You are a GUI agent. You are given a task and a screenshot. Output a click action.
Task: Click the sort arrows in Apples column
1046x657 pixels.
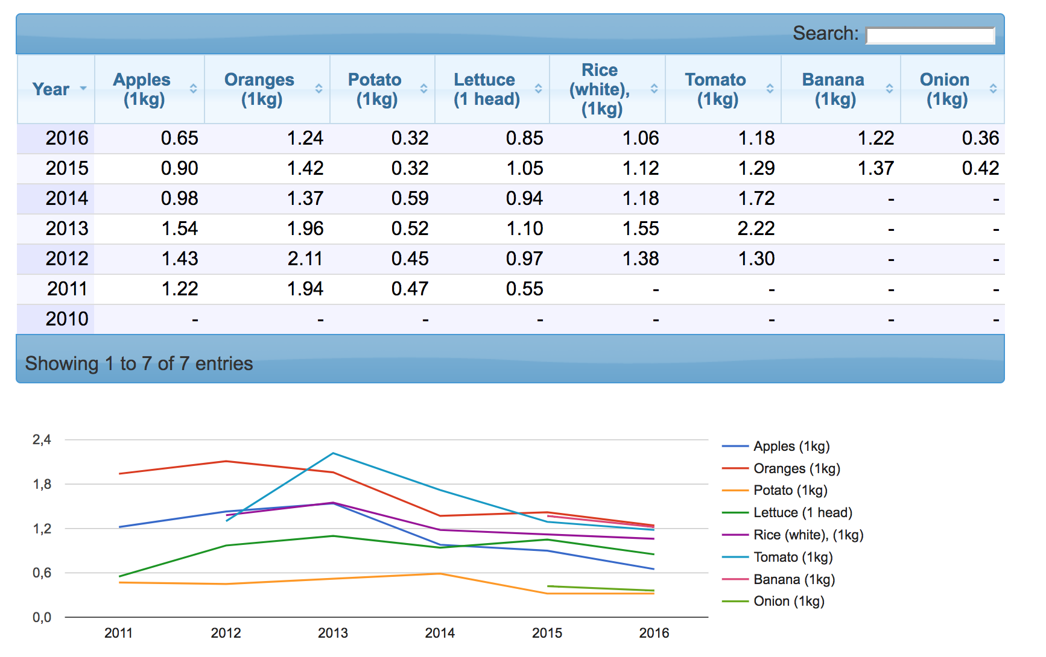(x=193, y=89)
